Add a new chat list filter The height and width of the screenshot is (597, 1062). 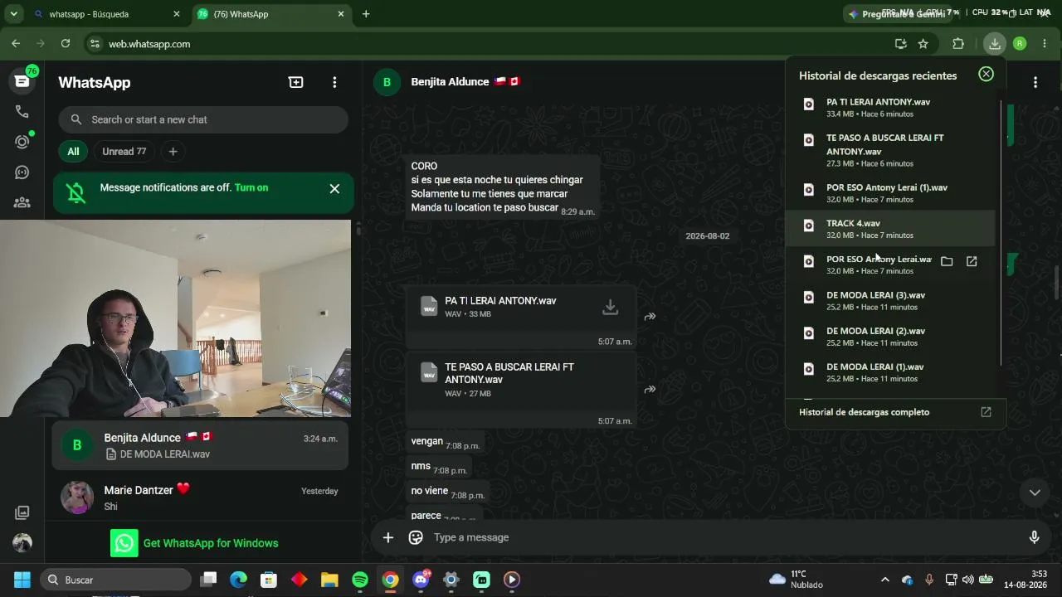pos(173,152)
